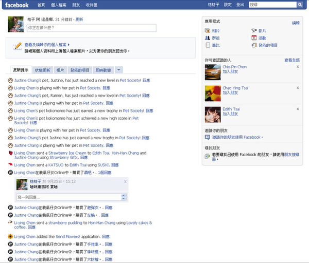Add Edith Tsai as friend
309x263 pixels.
[230, 114]
